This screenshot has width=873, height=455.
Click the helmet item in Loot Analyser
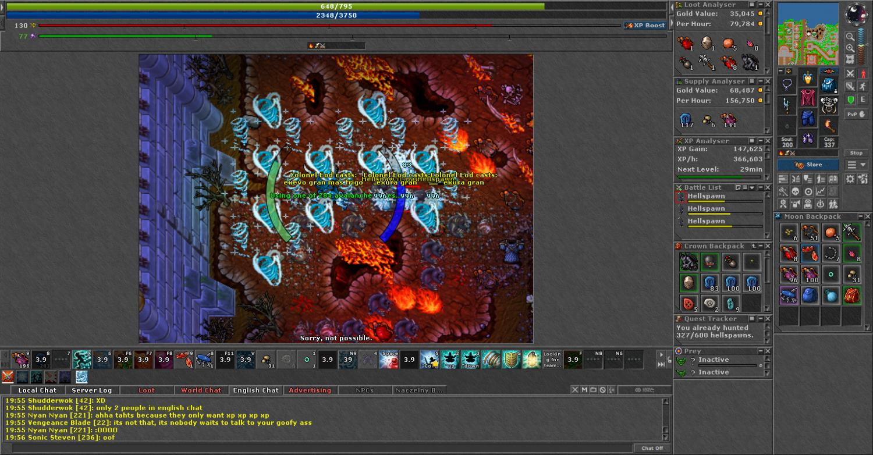707,42
